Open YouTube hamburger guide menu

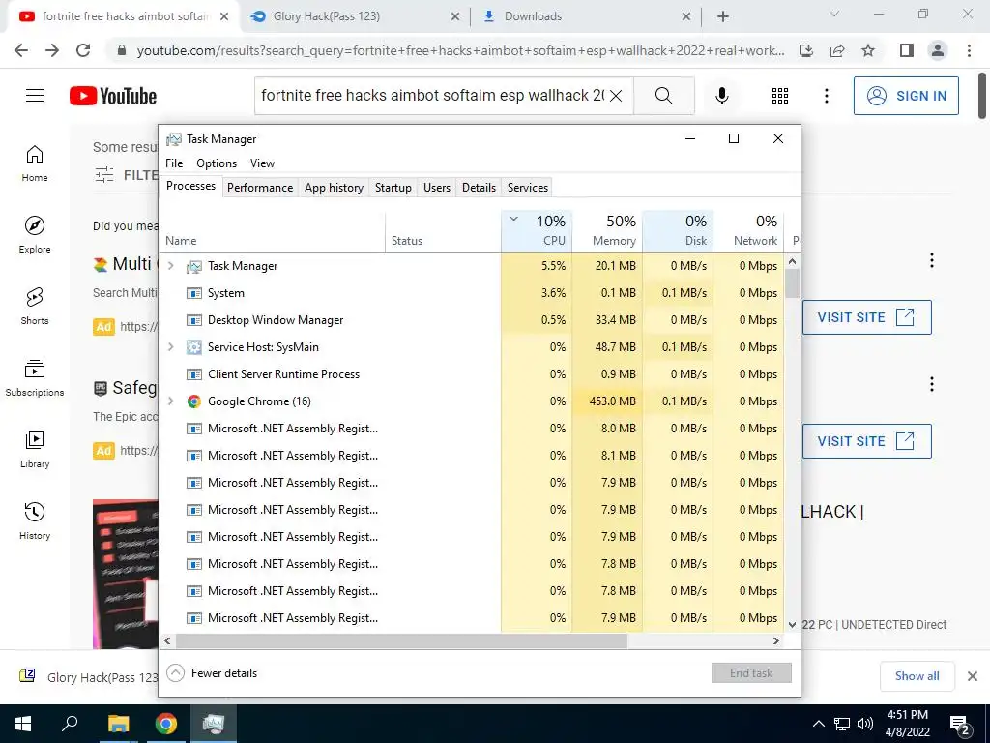(x=35, y=96)
